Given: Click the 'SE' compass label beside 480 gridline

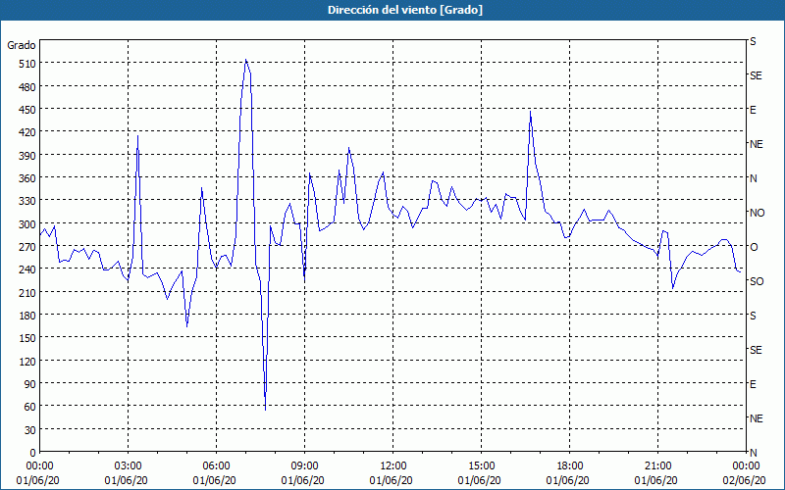Looking at the screenshot, I should coord(756,75).
